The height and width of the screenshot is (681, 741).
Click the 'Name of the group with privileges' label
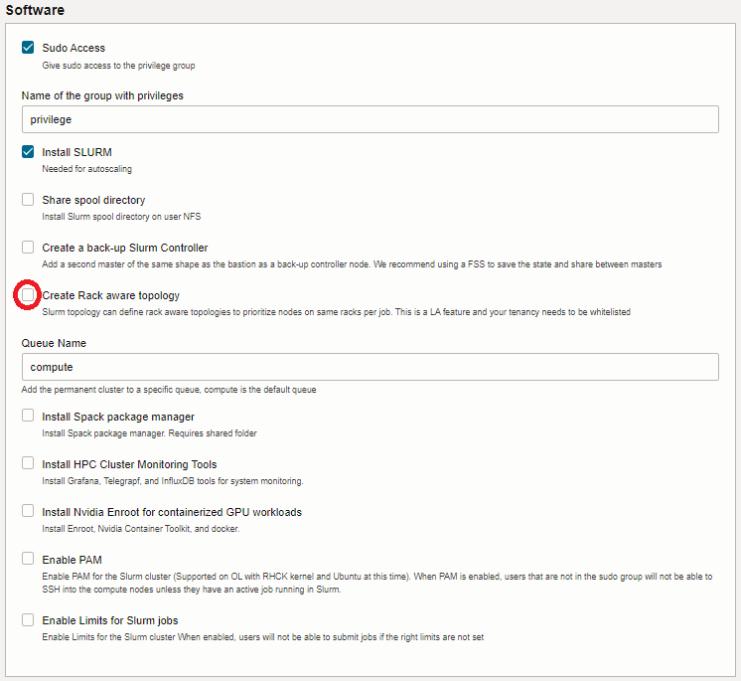pyautogui.click(x=102, y=95)
